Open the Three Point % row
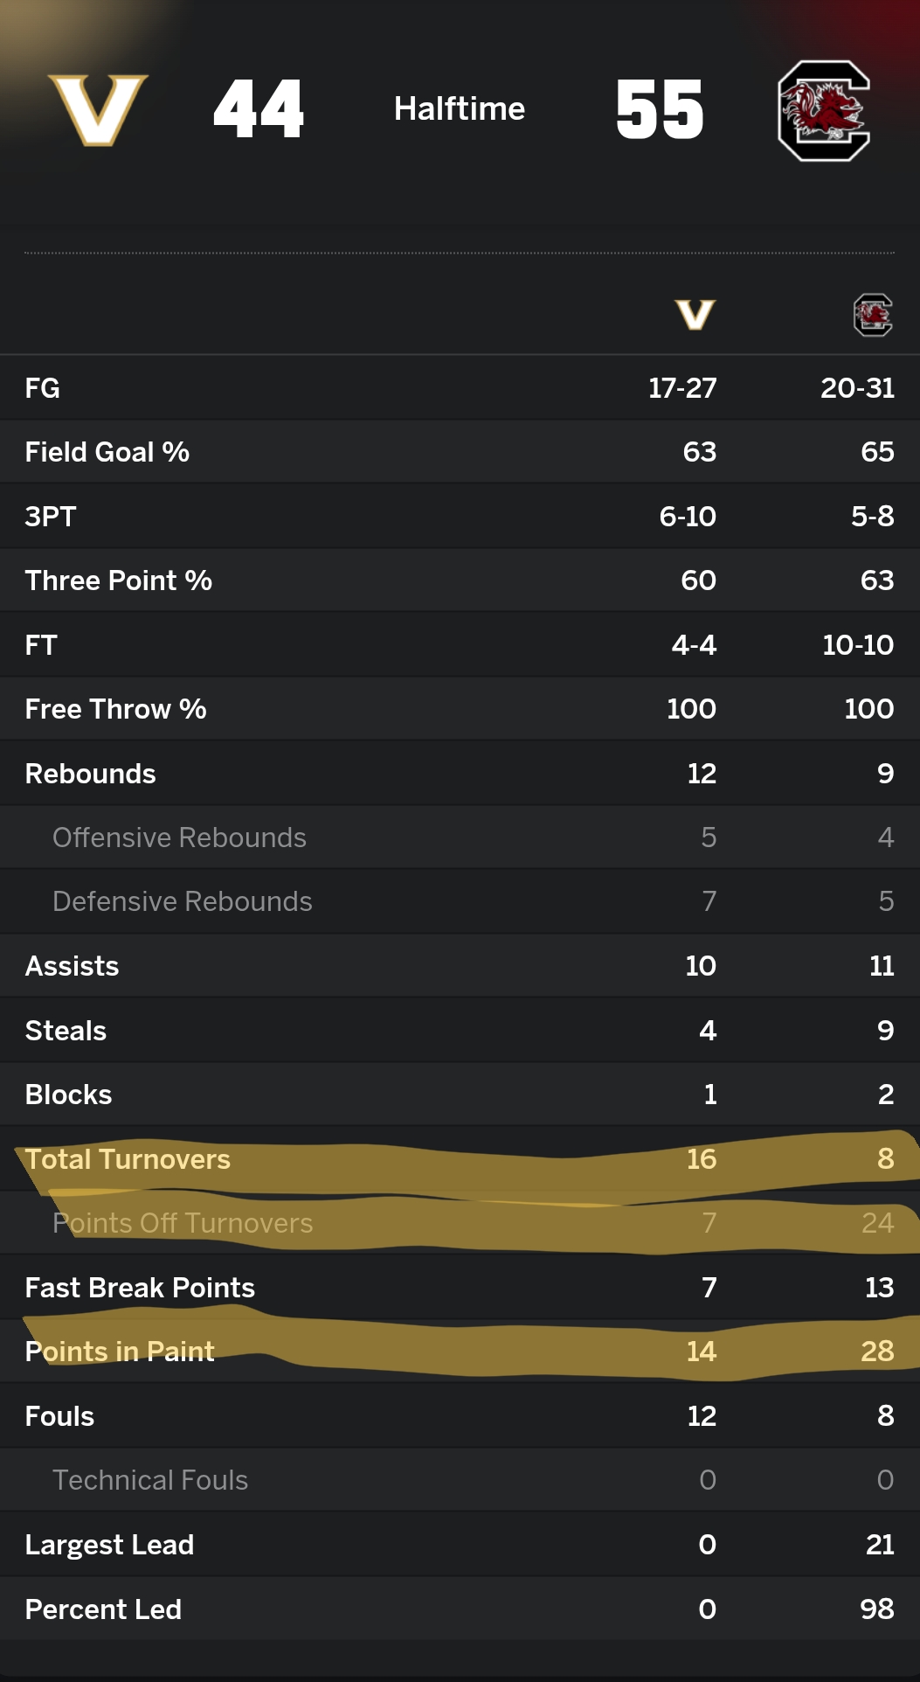 [119, 580]
